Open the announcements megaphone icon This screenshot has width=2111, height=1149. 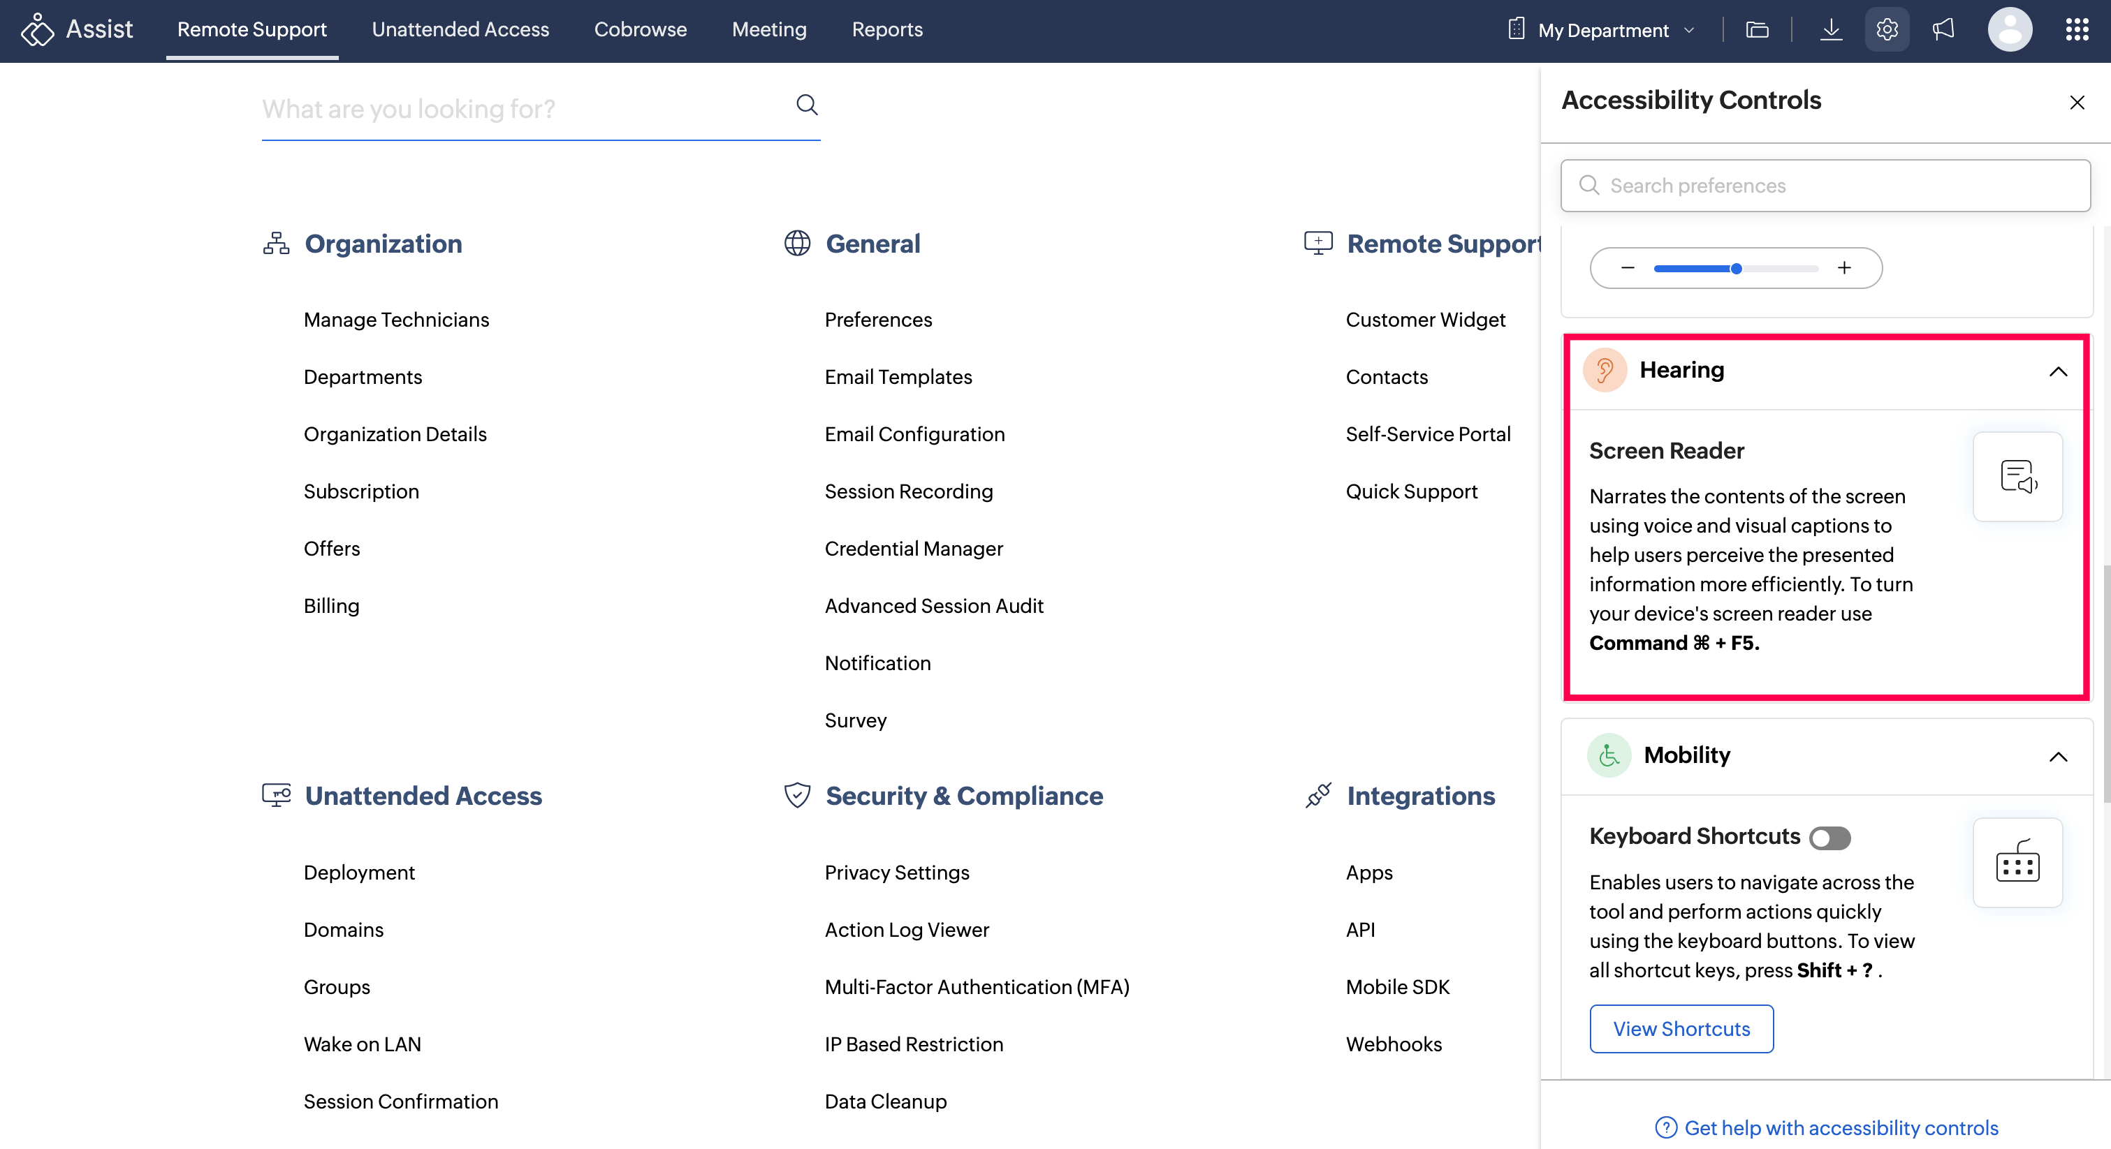(1943, 30)
